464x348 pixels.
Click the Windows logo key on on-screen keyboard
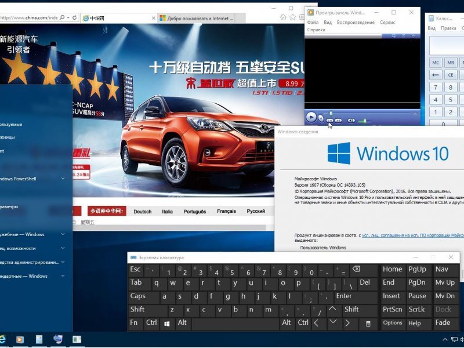pos(167,324)
